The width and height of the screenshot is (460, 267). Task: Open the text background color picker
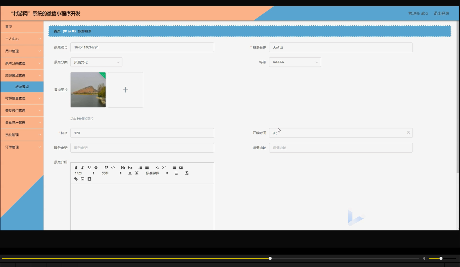137,173
